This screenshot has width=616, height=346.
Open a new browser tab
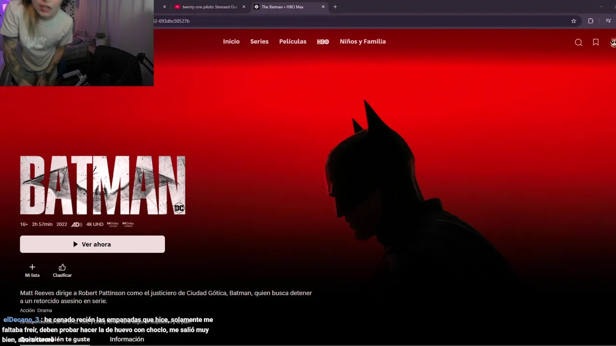[335, 7]
